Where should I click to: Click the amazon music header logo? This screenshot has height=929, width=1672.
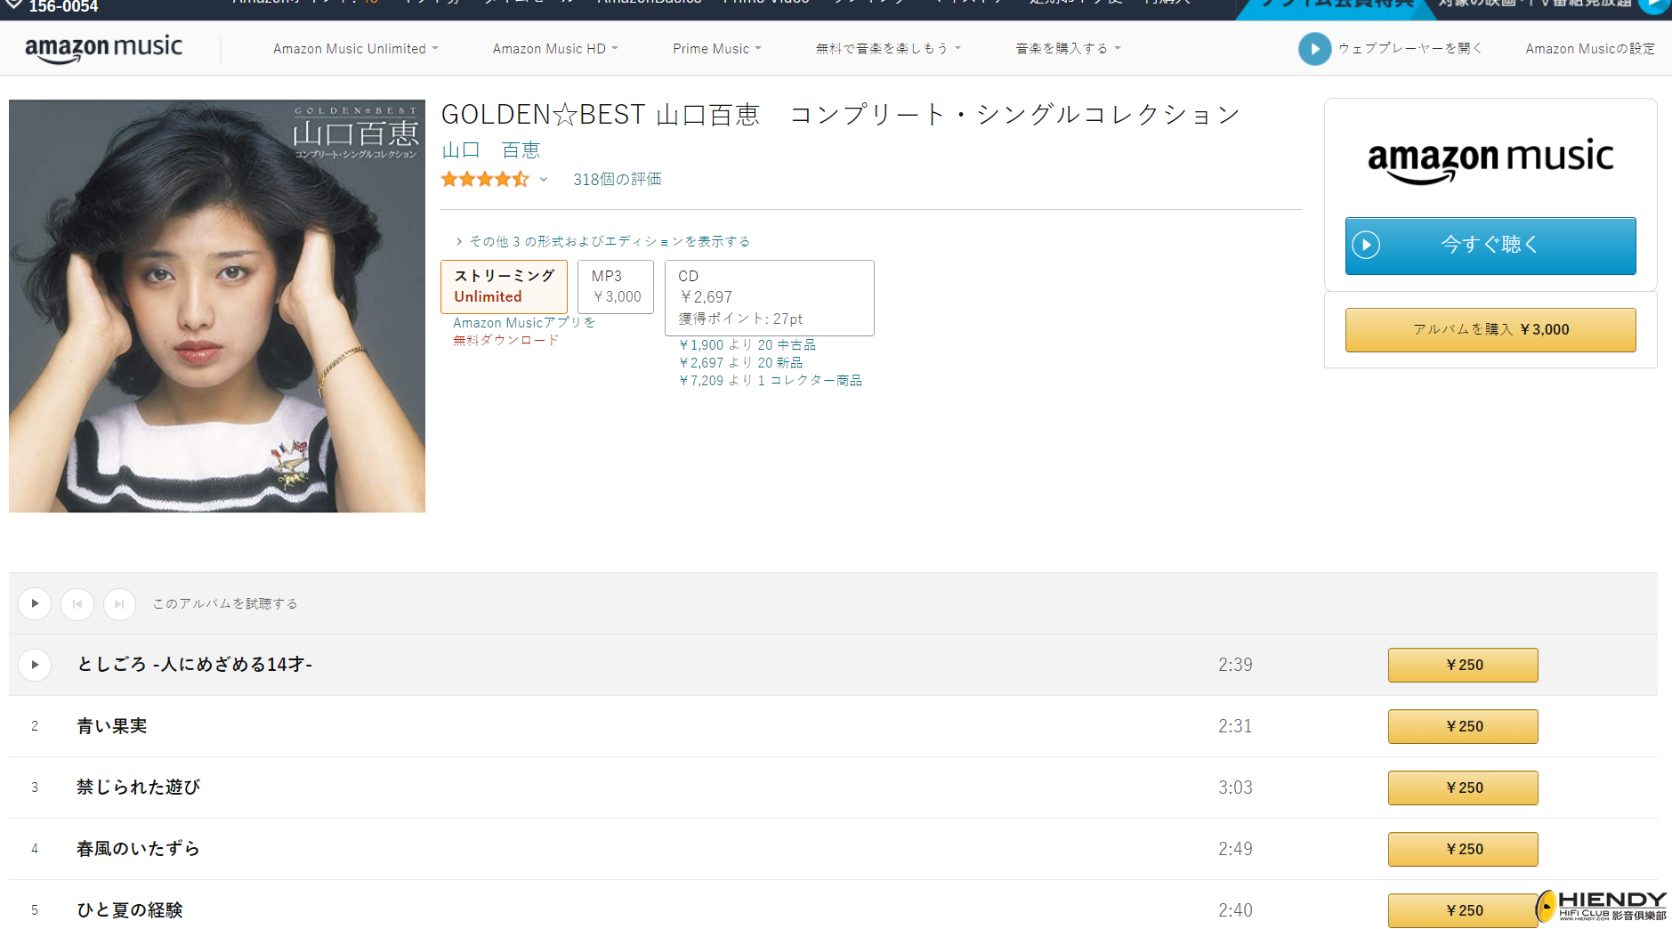click(103, 49)
